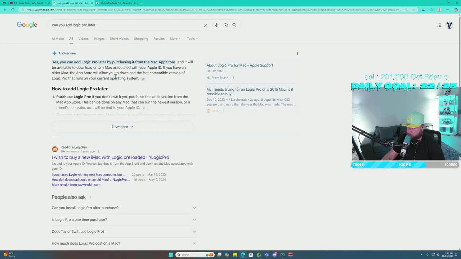Viewport: 461px width, 259px height.
Task: Open Apple Support source three-dot menu
Action: [233, 77]
